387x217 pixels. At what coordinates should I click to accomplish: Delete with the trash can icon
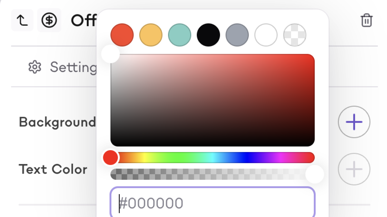[366, 21]
